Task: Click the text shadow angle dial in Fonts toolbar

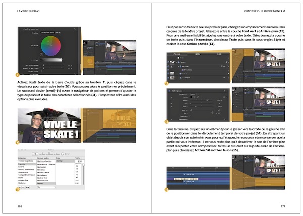Action: point(63,154)
